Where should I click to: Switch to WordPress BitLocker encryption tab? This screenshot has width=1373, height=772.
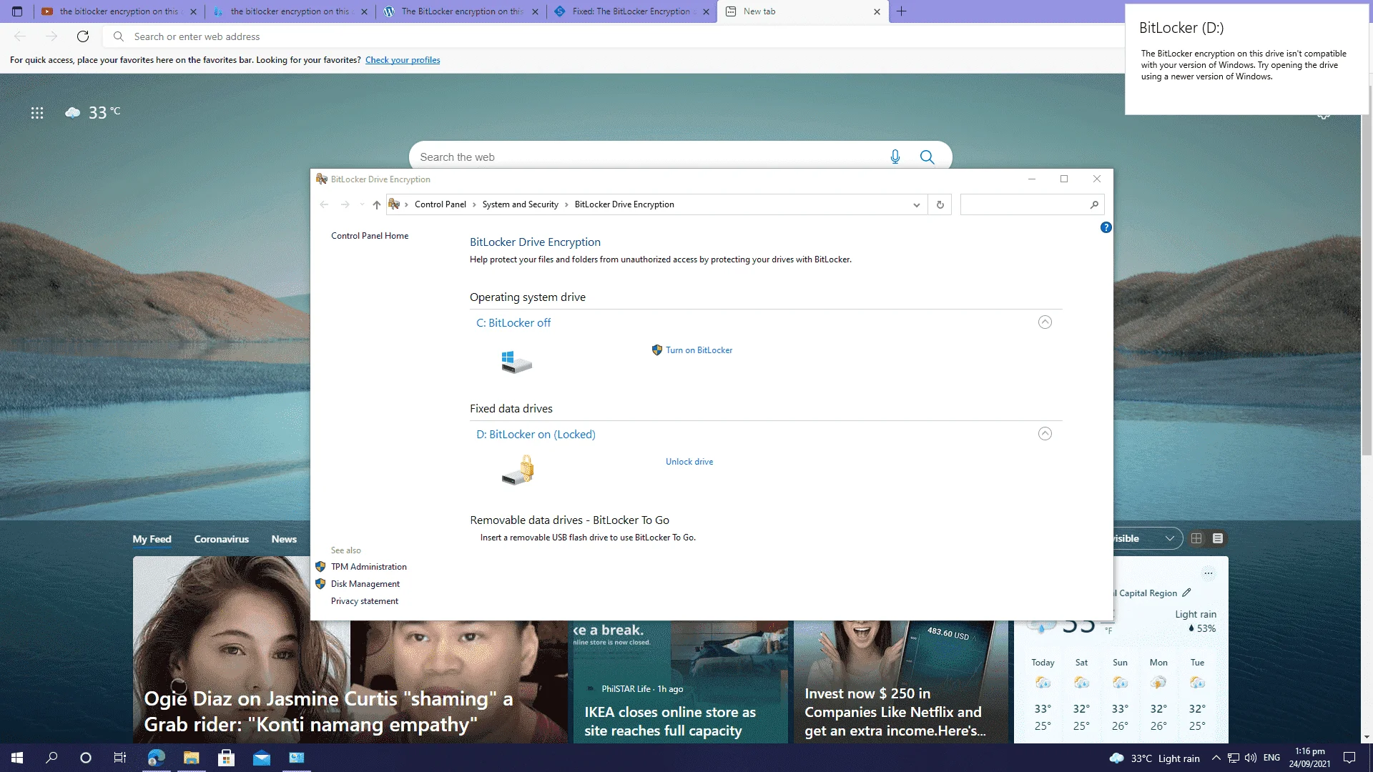tap(462, 11)
